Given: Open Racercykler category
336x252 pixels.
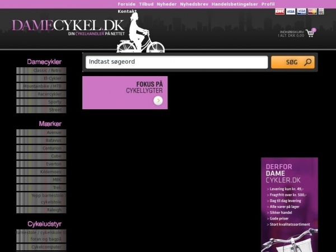Looking at the screenshot, I should pyautogui.click(x=41, y=94).
